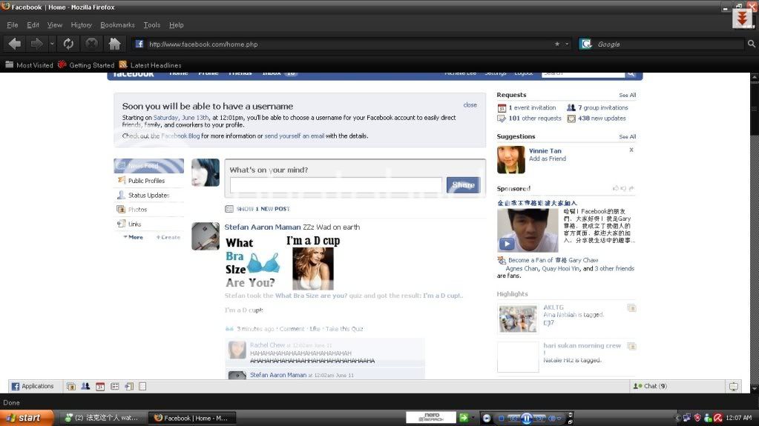This screenshot has width=759, height=426.
Task: Click Add as Friend under Vinnie Tan
Action: click(548, 159)
